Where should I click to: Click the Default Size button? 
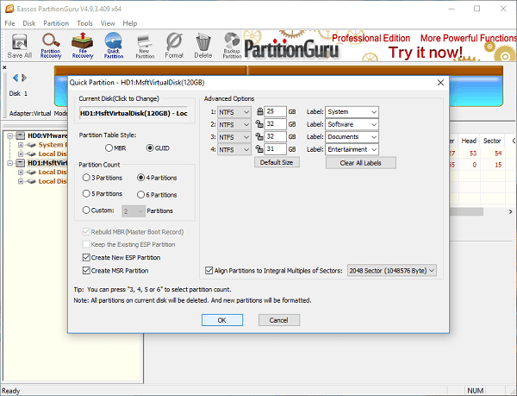277,162
